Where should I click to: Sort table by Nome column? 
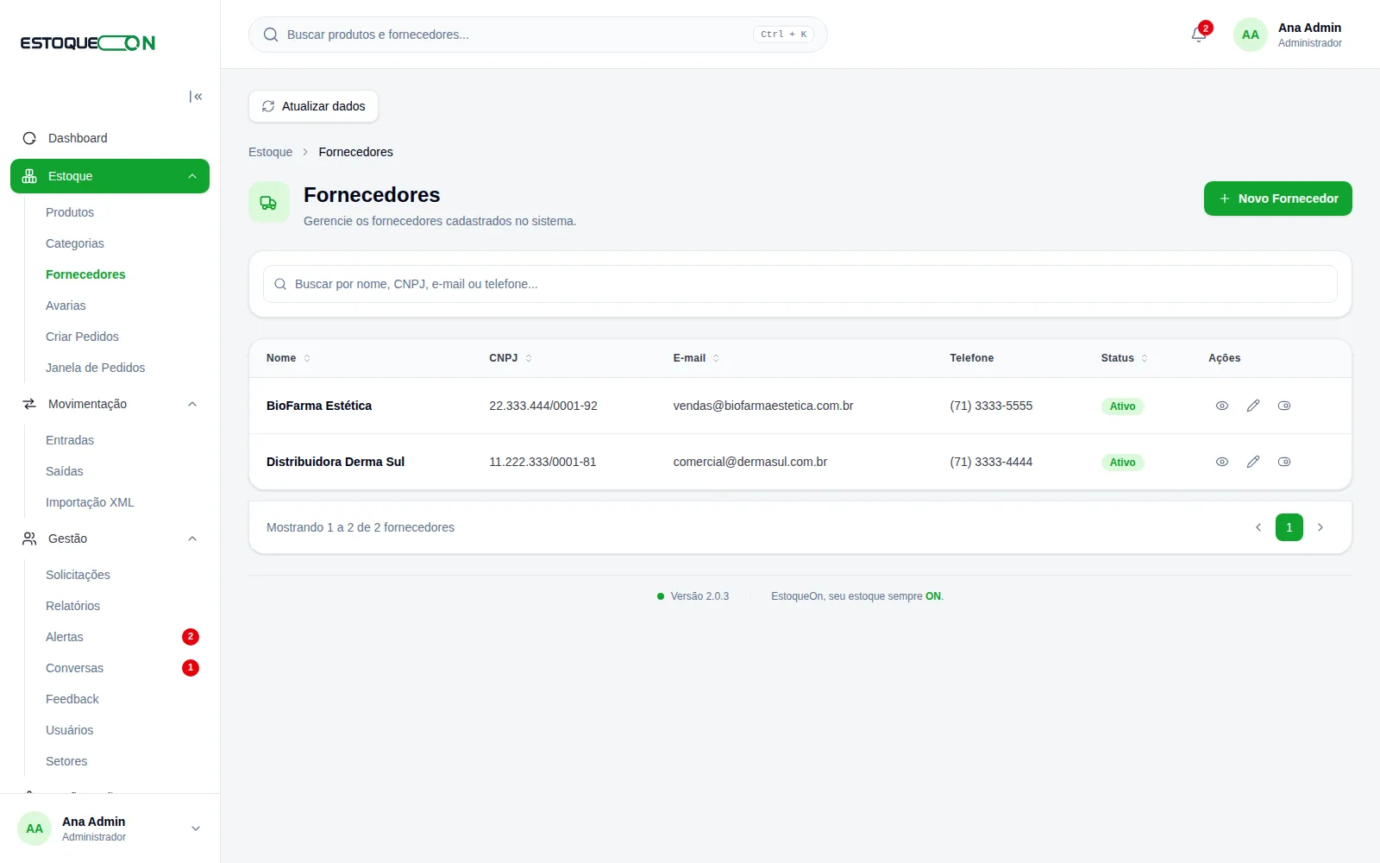tap(288, 358)
